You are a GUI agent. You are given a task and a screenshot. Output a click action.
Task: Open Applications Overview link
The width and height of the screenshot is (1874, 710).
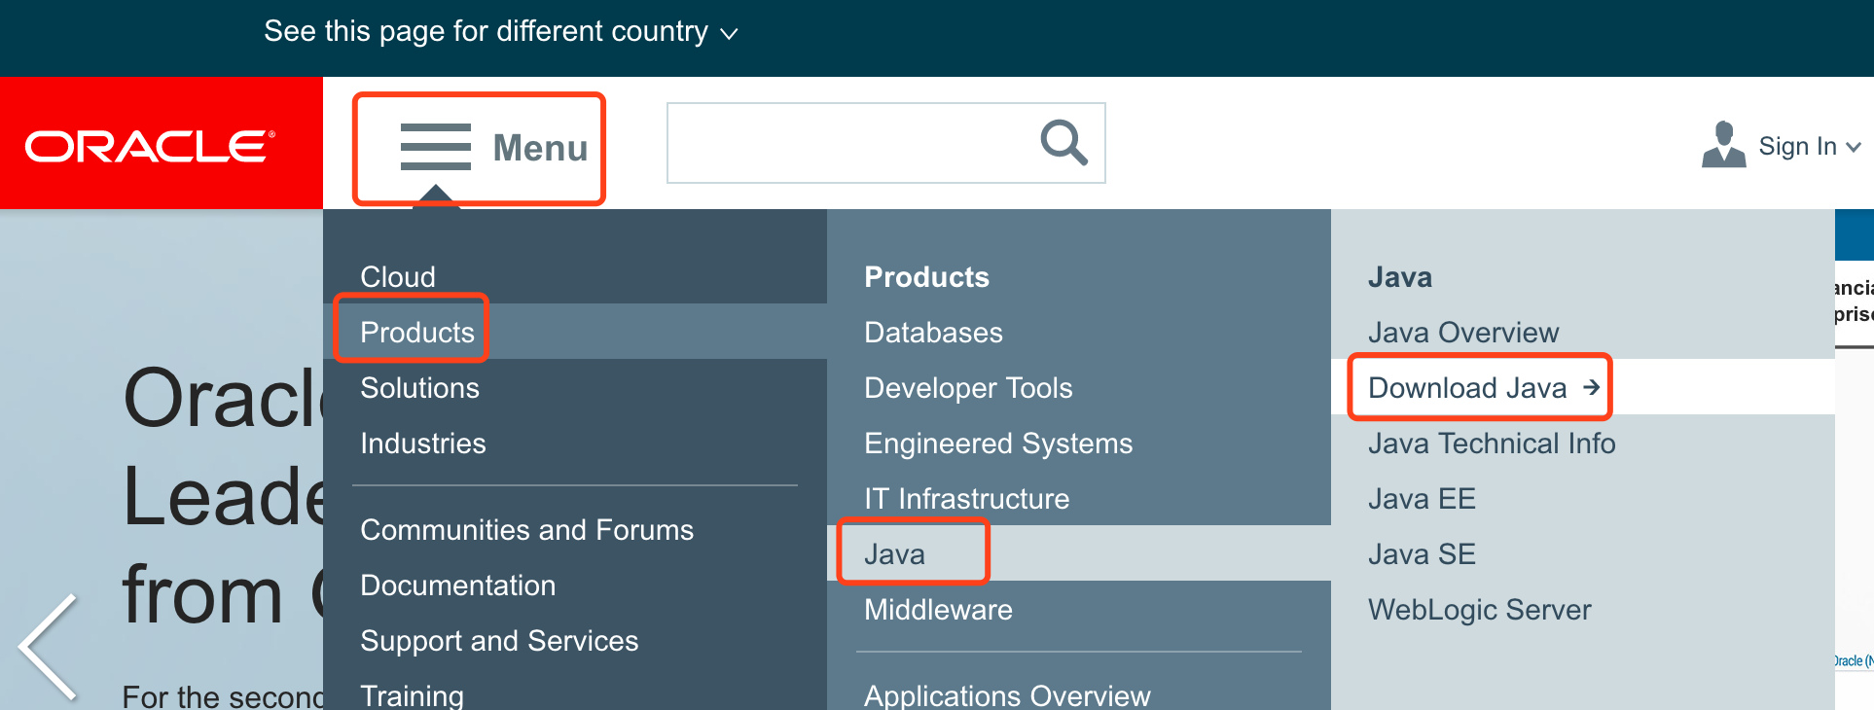(x=1007, y=695)
